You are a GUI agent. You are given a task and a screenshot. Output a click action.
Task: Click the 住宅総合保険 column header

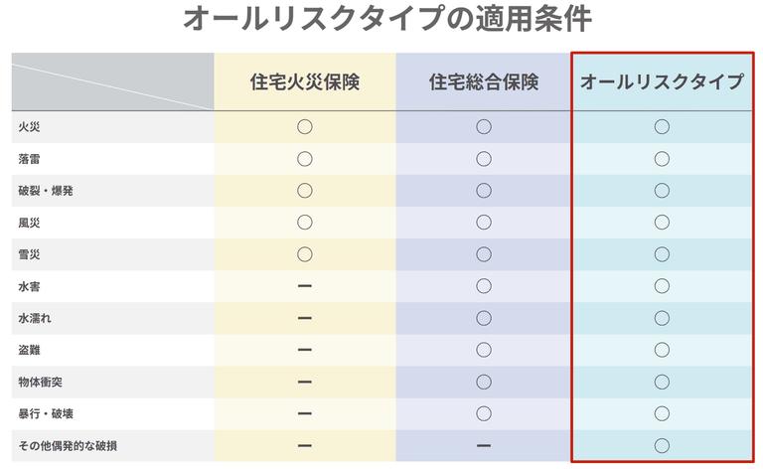pos(484,82)
